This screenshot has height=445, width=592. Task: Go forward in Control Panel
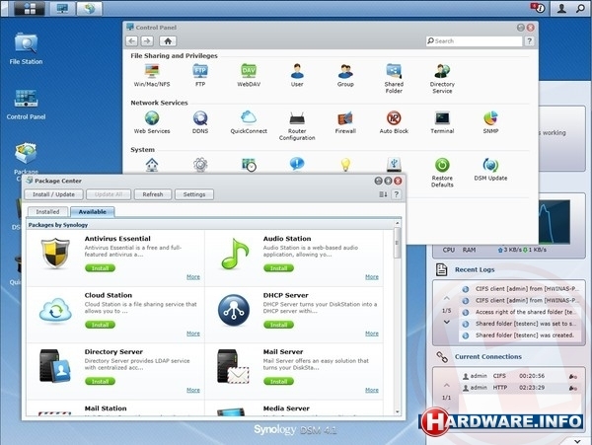click(147, 41)
